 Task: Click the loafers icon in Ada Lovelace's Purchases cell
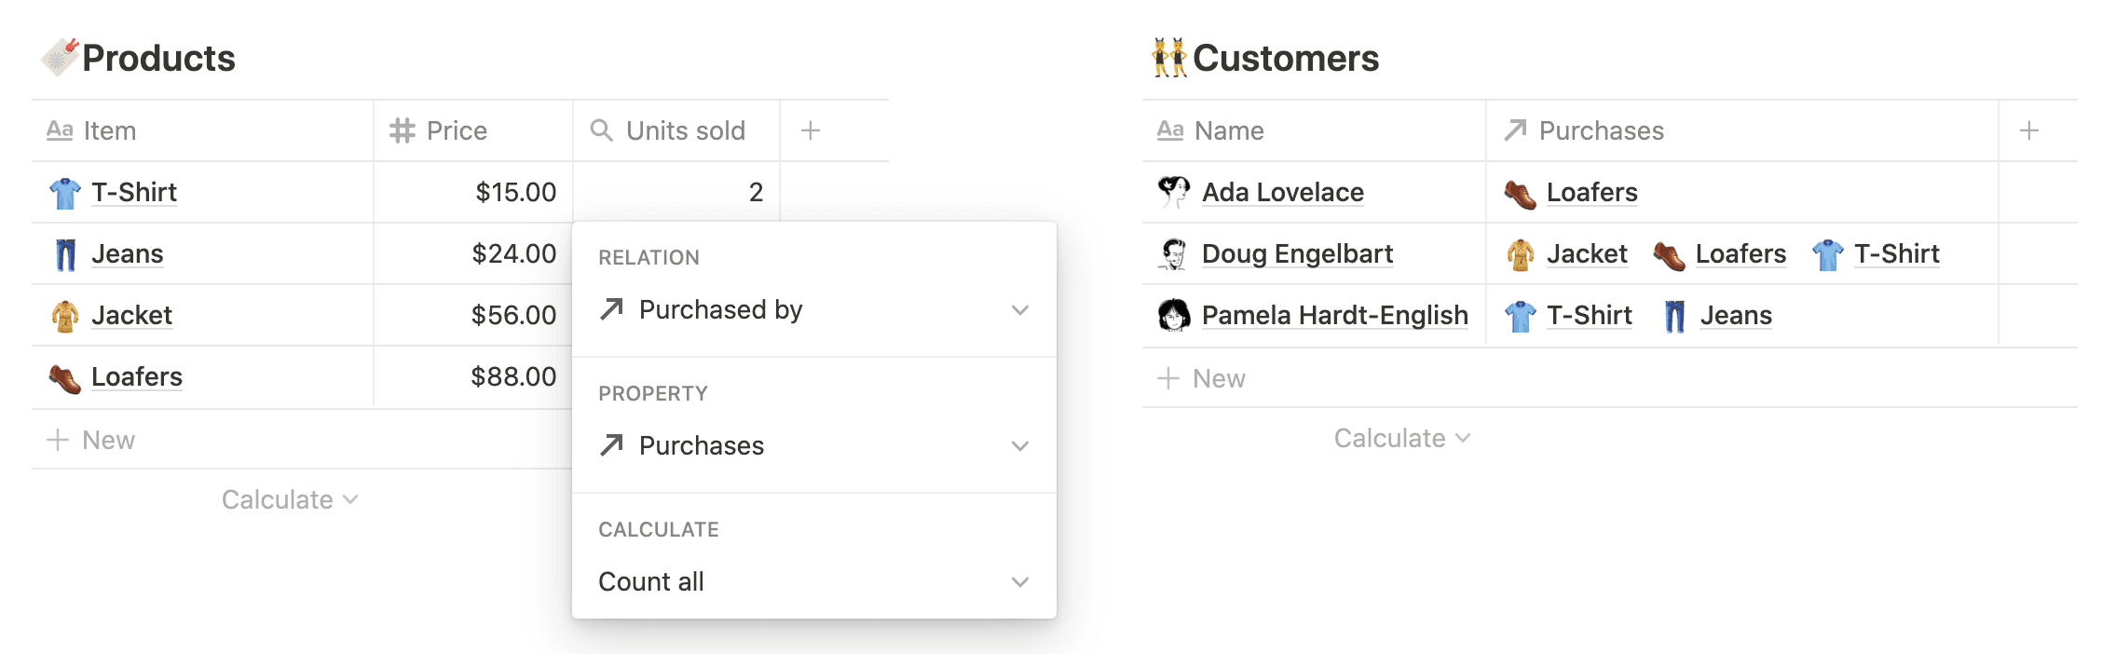point(1522,192)
